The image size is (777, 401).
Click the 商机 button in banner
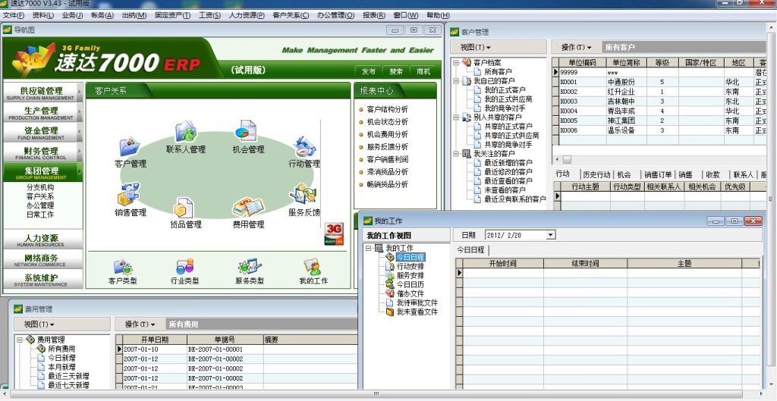click(423, 71)
